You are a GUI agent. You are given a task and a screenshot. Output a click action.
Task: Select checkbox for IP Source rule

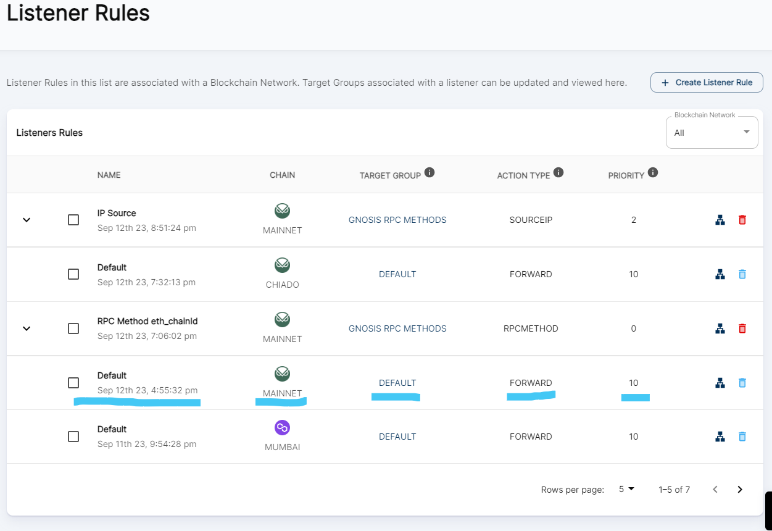[x=73, y=220]
